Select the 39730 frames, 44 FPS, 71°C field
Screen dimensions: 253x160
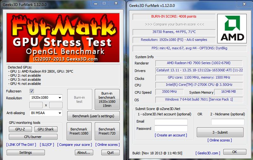click(174, 32)
